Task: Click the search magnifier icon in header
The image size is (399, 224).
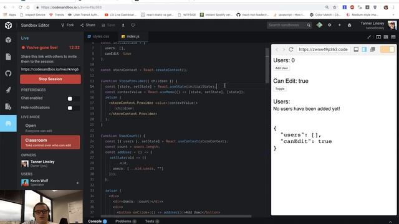Action: (x=309, y=25)
